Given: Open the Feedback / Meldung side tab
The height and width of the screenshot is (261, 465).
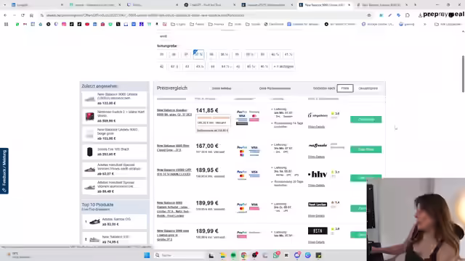Looking at the screenshot, I should (x=4, y=171).
